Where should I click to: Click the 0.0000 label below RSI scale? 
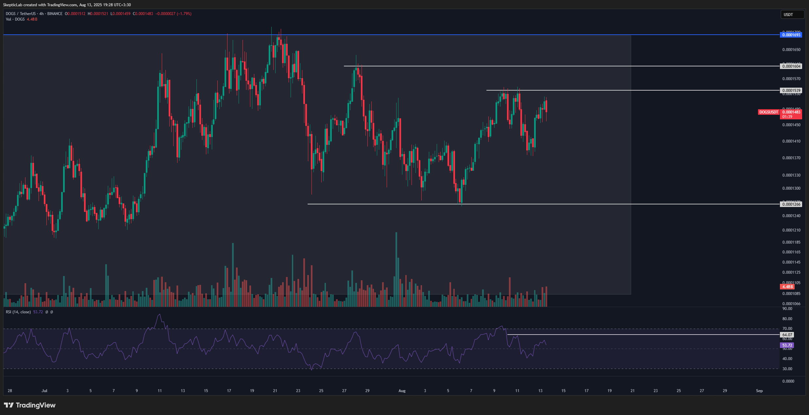pyautogui.click(x=788, y=381)
